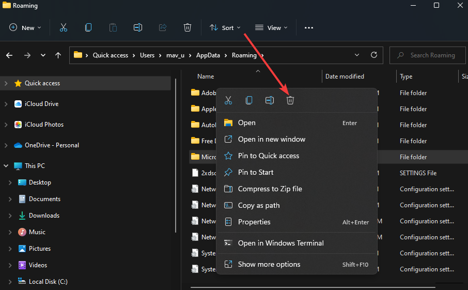Click the AppData breadcrumb segment

[x=208, y=55]
